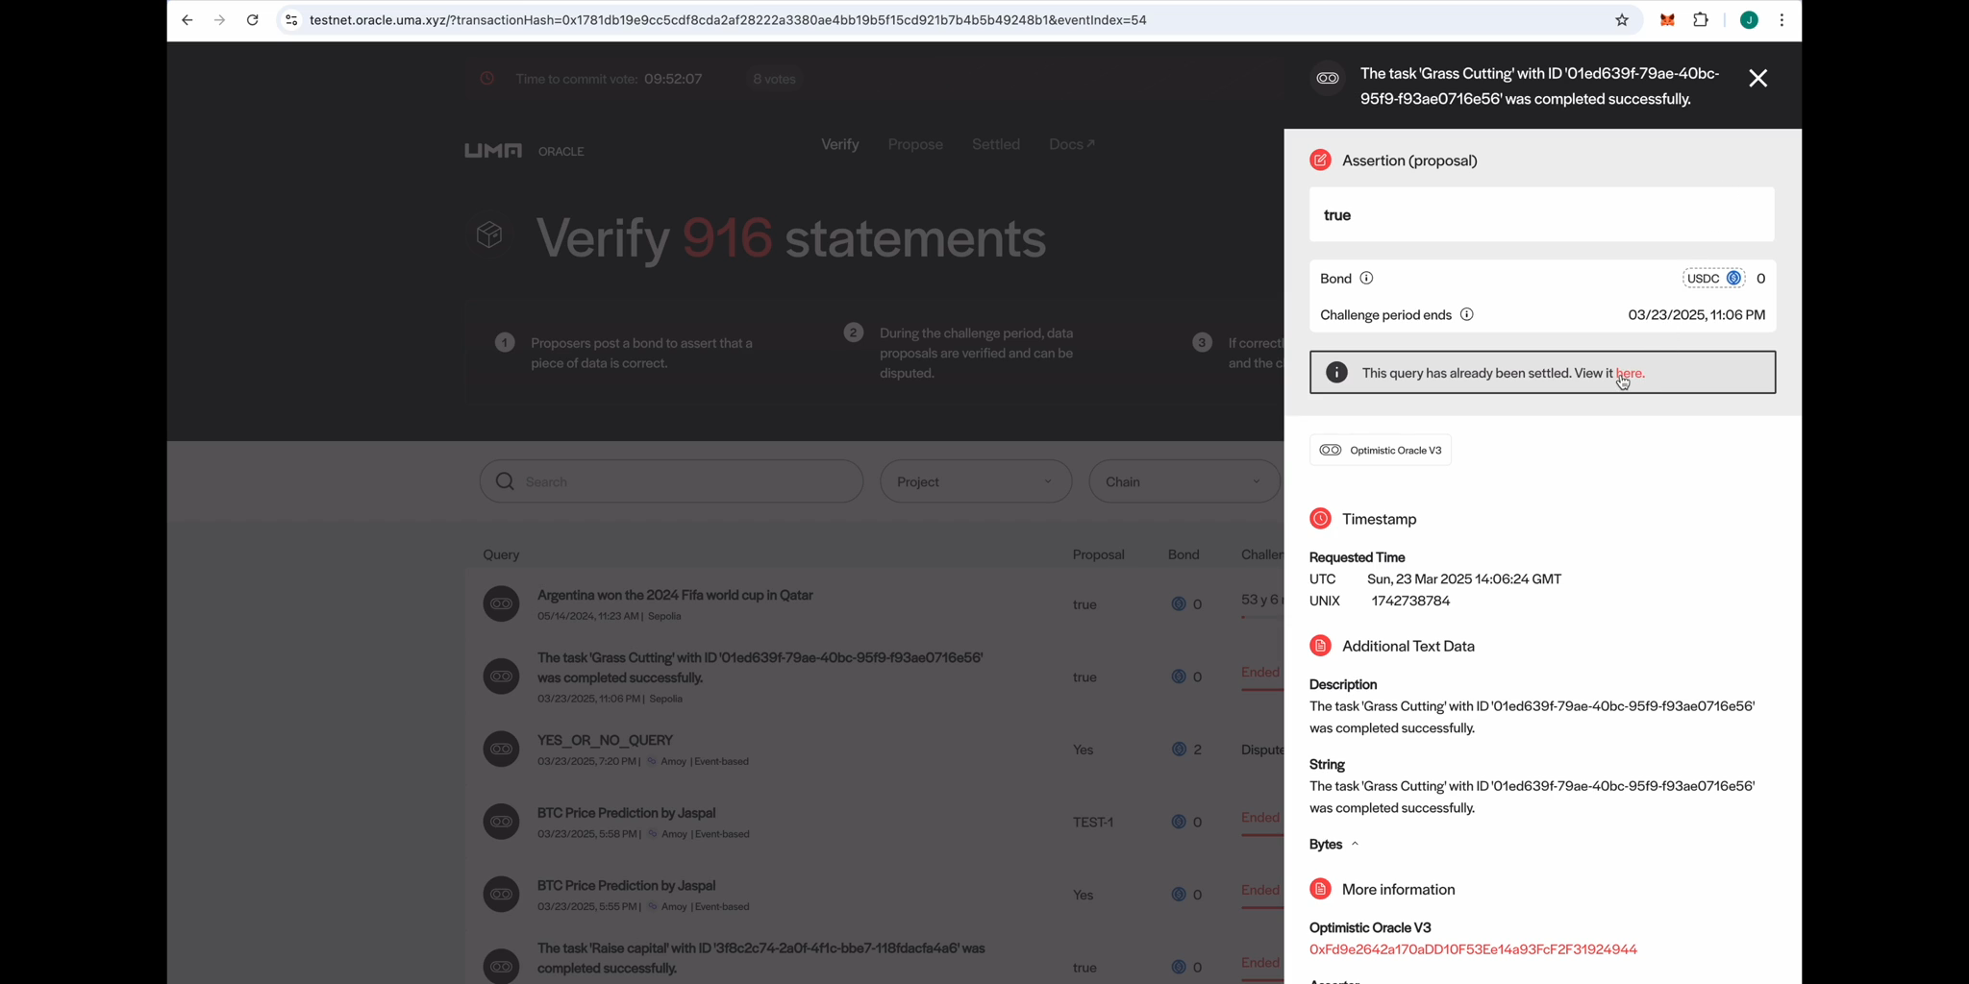Click the voting timer clock icon
This screenshot has width=1969, height=984.
[x=487, y=79]
